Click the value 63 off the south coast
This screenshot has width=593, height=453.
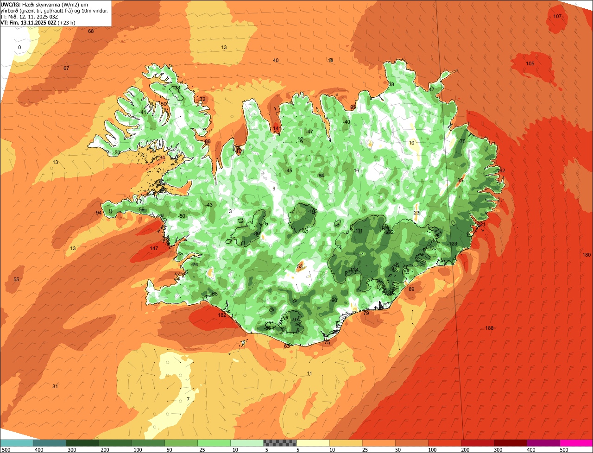pos(287,346)
